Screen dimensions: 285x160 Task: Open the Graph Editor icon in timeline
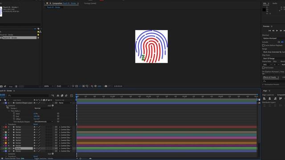(x=72, y=96)
